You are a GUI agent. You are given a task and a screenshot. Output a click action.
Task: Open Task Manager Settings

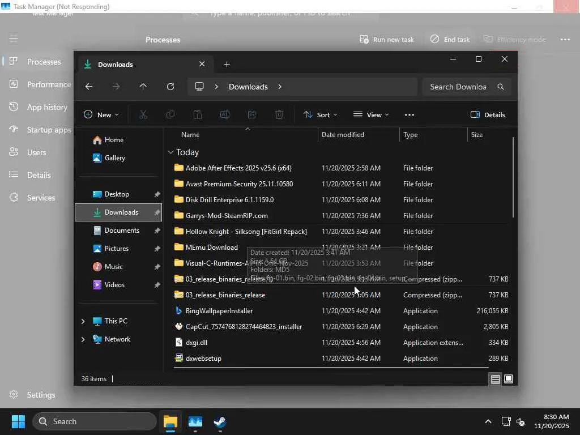(32, 395)
